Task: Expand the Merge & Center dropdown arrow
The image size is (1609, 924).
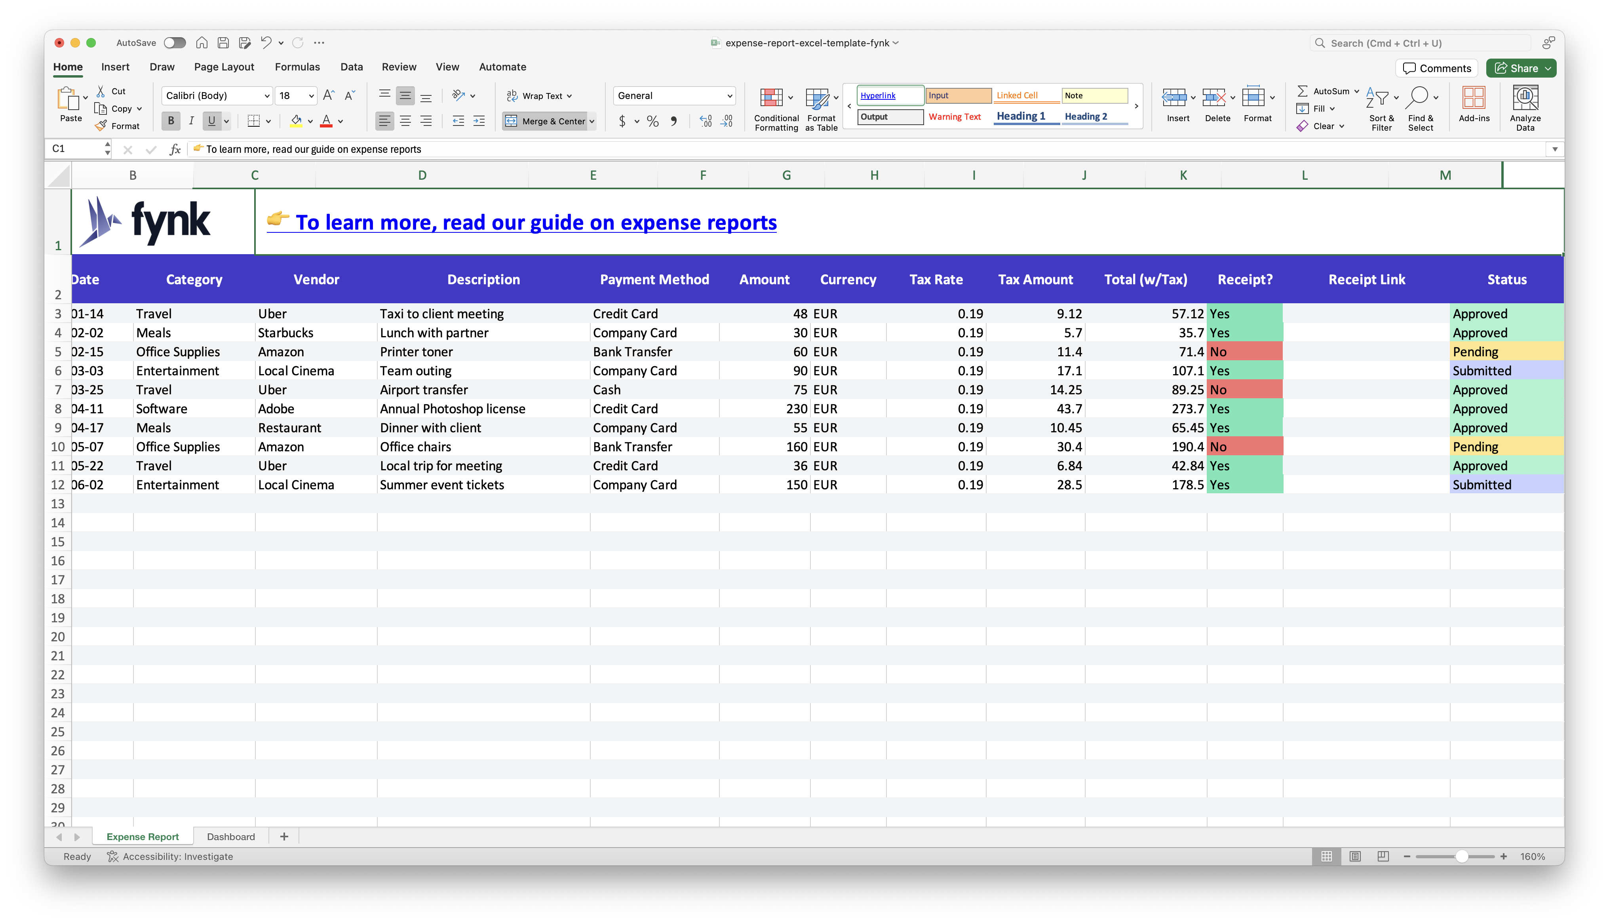Action: point(591,121)
